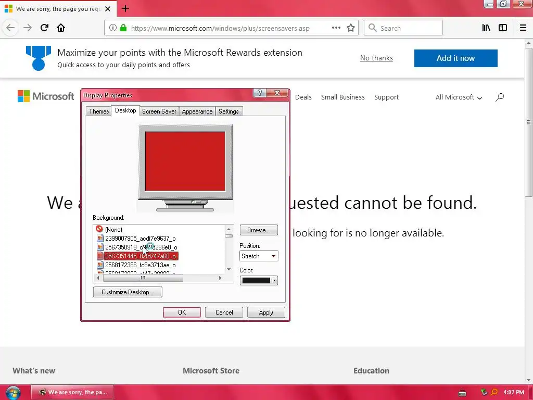Click the URL address bar text

pyautogui.click(x=220, y=28)
